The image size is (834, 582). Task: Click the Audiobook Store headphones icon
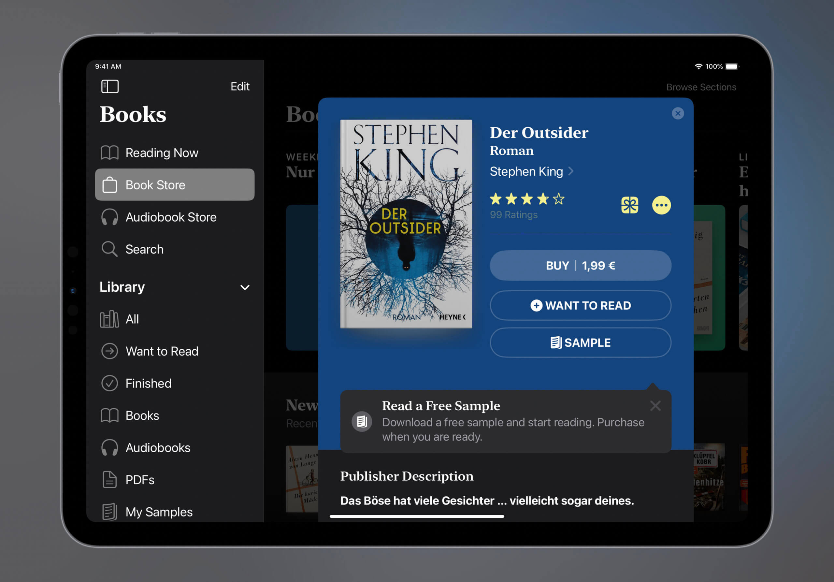pyautogui.click(x=109, y=217)
